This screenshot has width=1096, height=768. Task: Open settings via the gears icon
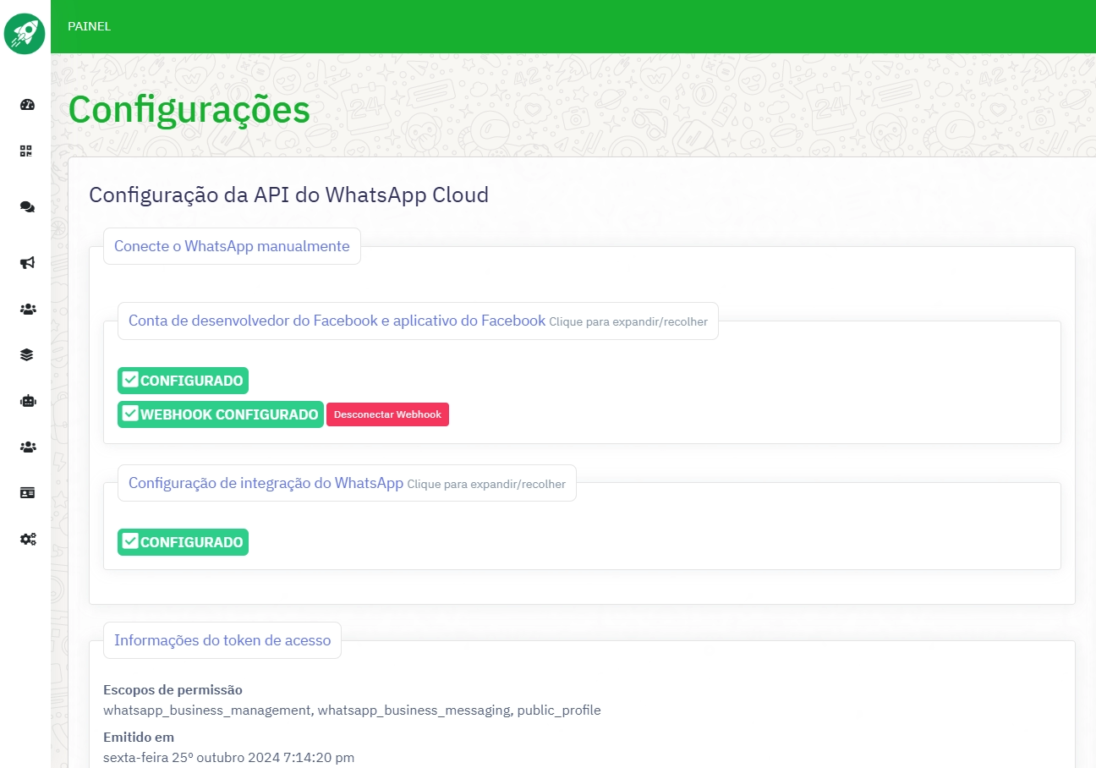[27, 539]
